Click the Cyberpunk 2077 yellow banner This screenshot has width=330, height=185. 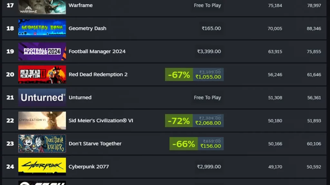(42, 166)
